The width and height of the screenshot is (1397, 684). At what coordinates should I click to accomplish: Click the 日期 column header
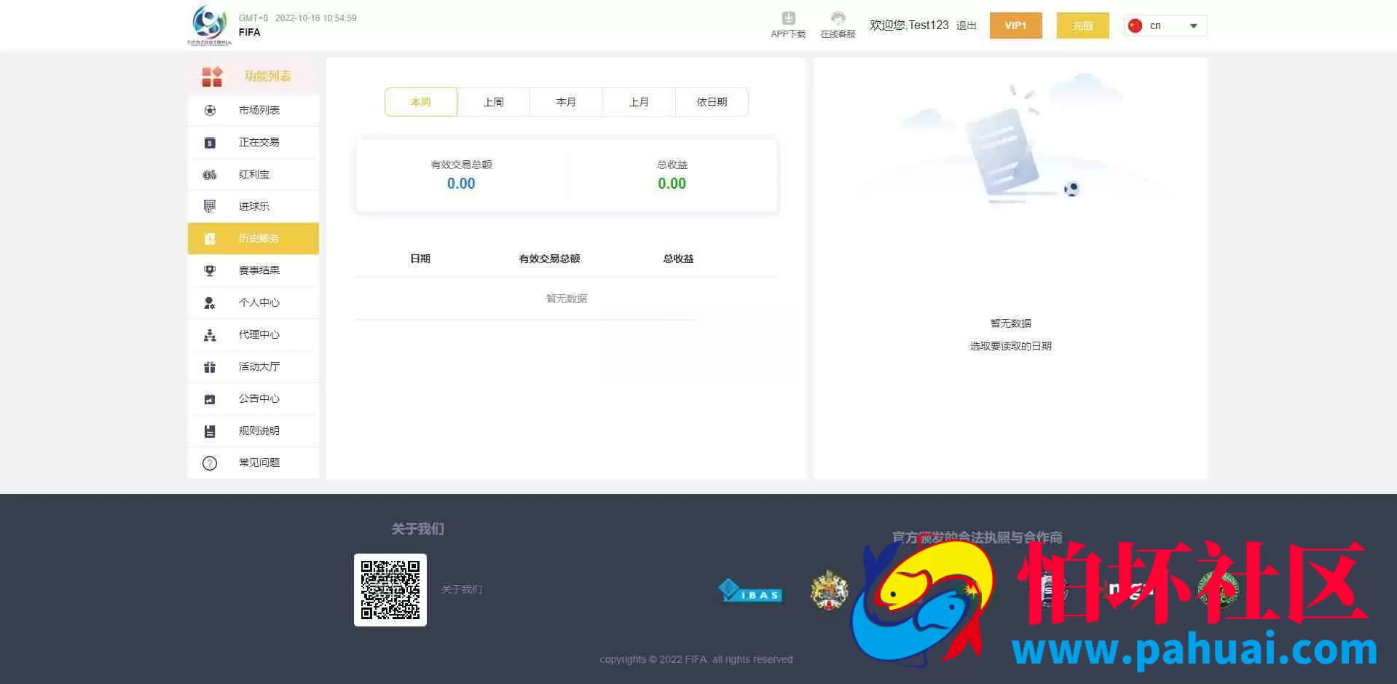420,259
